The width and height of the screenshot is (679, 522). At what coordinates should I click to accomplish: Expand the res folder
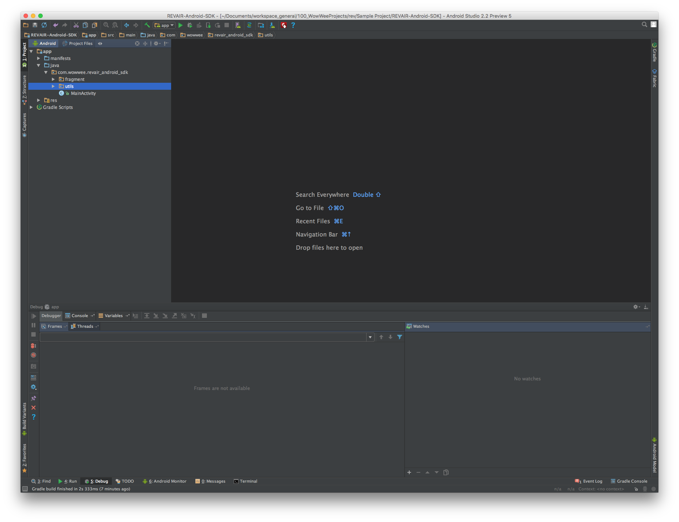tap(39, 100)
